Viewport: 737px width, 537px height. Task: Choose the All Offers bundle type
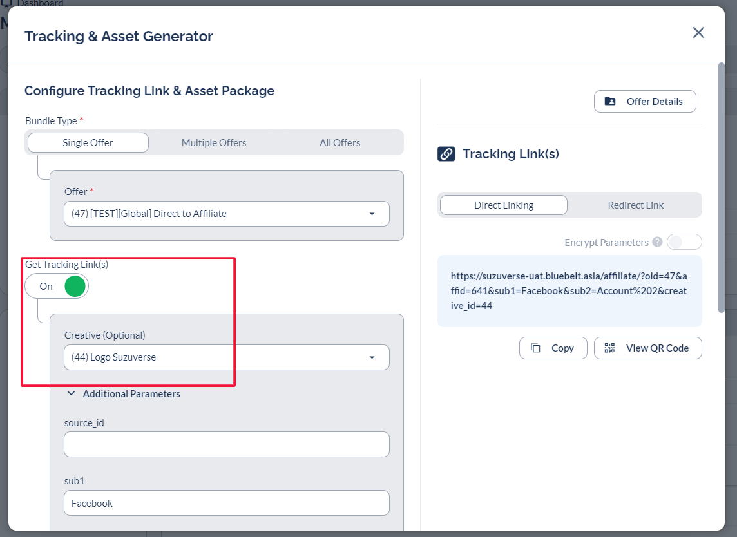click(340, 143)
